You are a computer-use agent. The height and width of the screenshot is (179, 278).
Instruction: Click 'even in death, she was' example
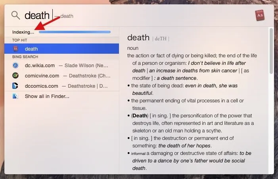coord(211,85)
